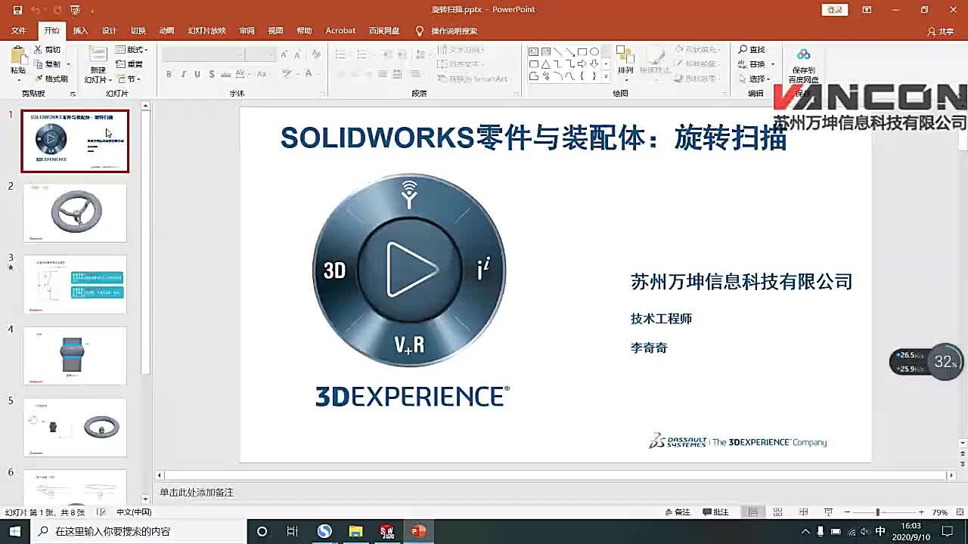Click the zoom slider handle

click(x=877, y=512)
